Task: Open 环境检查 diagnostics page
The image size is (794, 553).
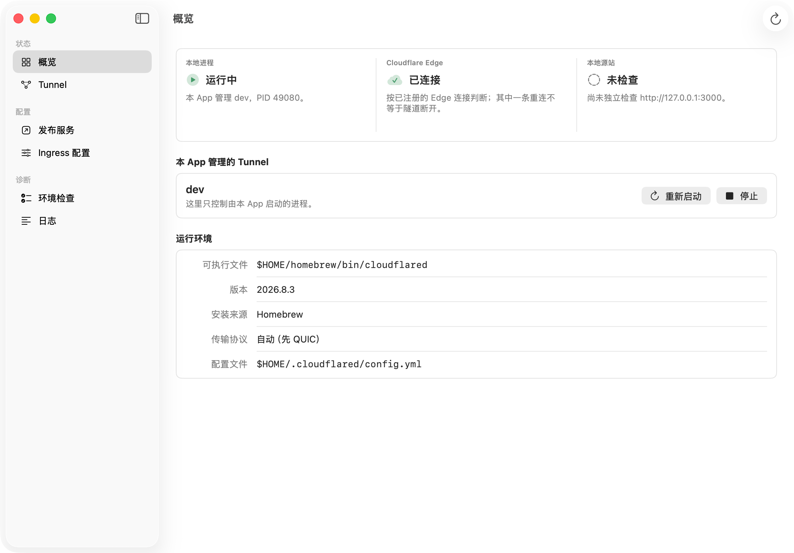Action: pos(82,198)
